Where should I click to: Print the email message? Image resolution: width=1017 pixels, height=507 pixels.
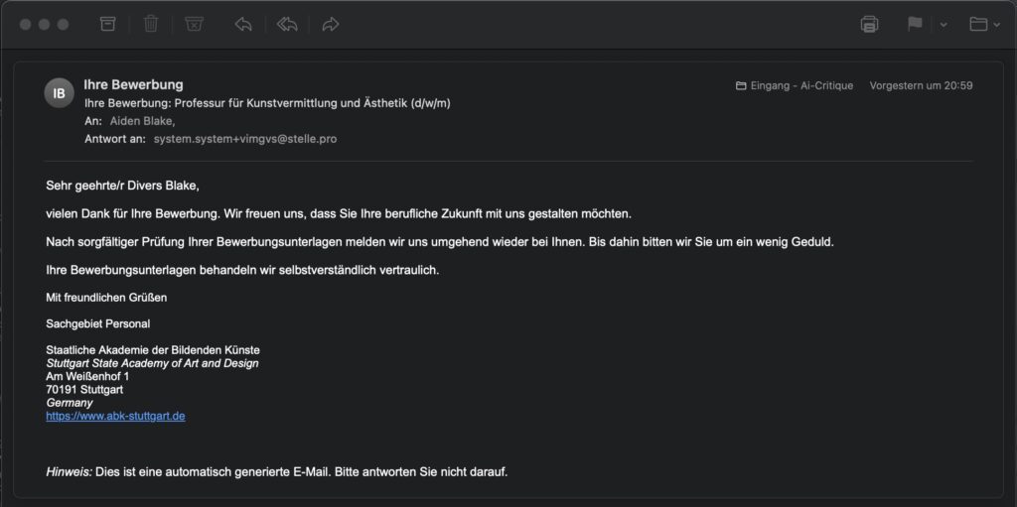[869, 24]
